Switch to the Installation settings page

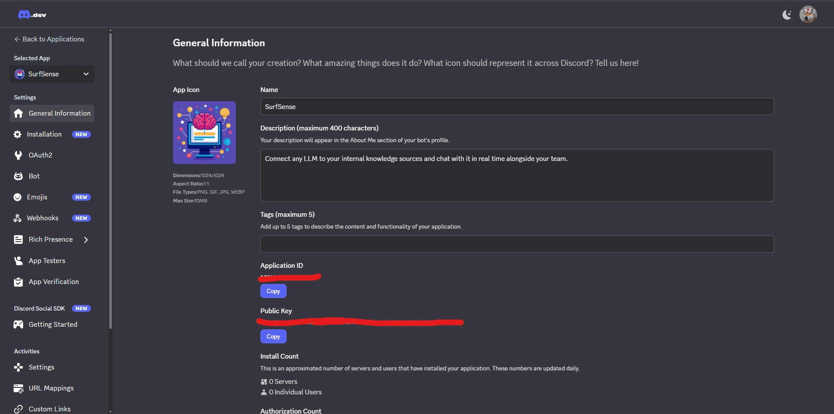click(x=45, y=134)
